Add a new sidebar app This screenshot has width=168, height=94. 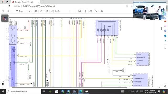tap(165, 49)
